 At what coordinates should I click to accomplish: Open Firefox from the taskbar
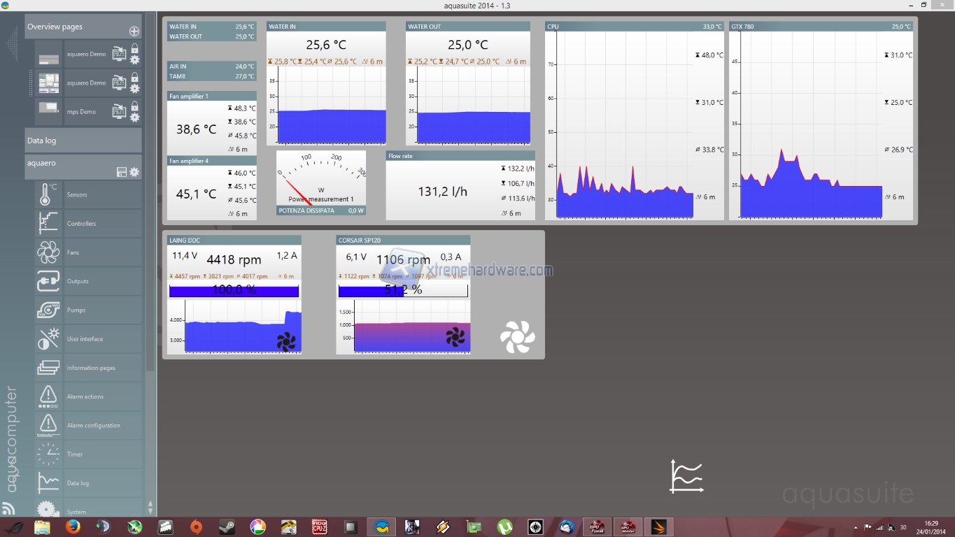pos(73,527)
